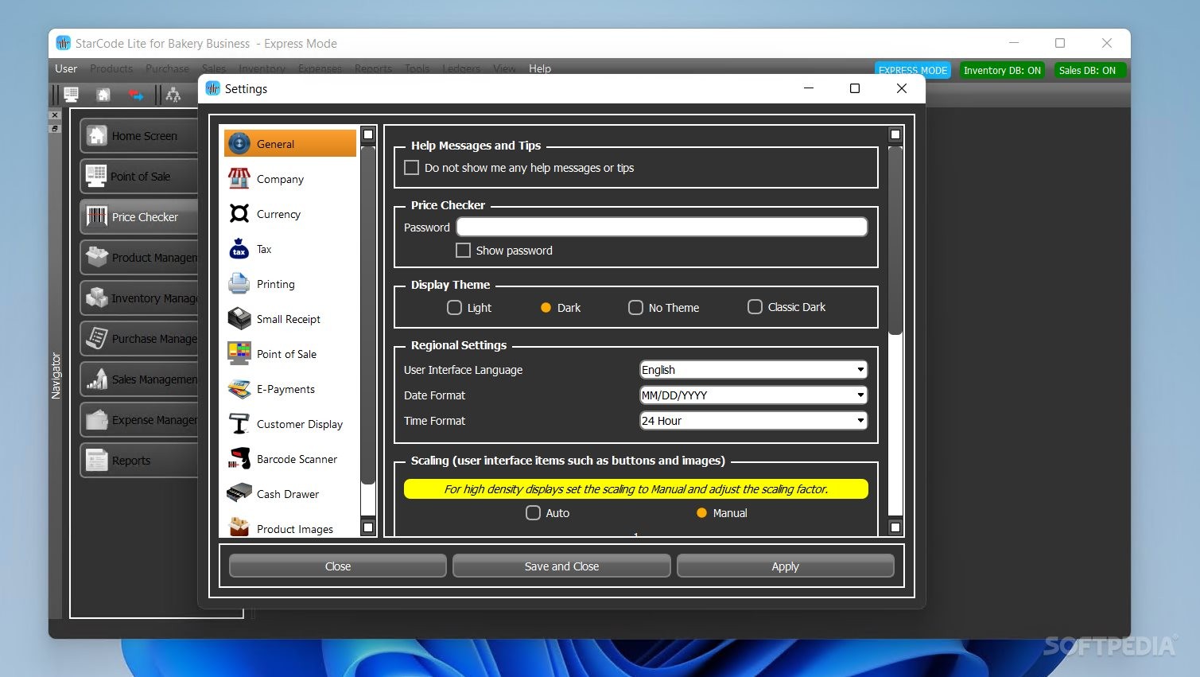Viewport: 1200px width, 677px height.
Task: Open the Time Format dropdown
Action: point(753,421)
